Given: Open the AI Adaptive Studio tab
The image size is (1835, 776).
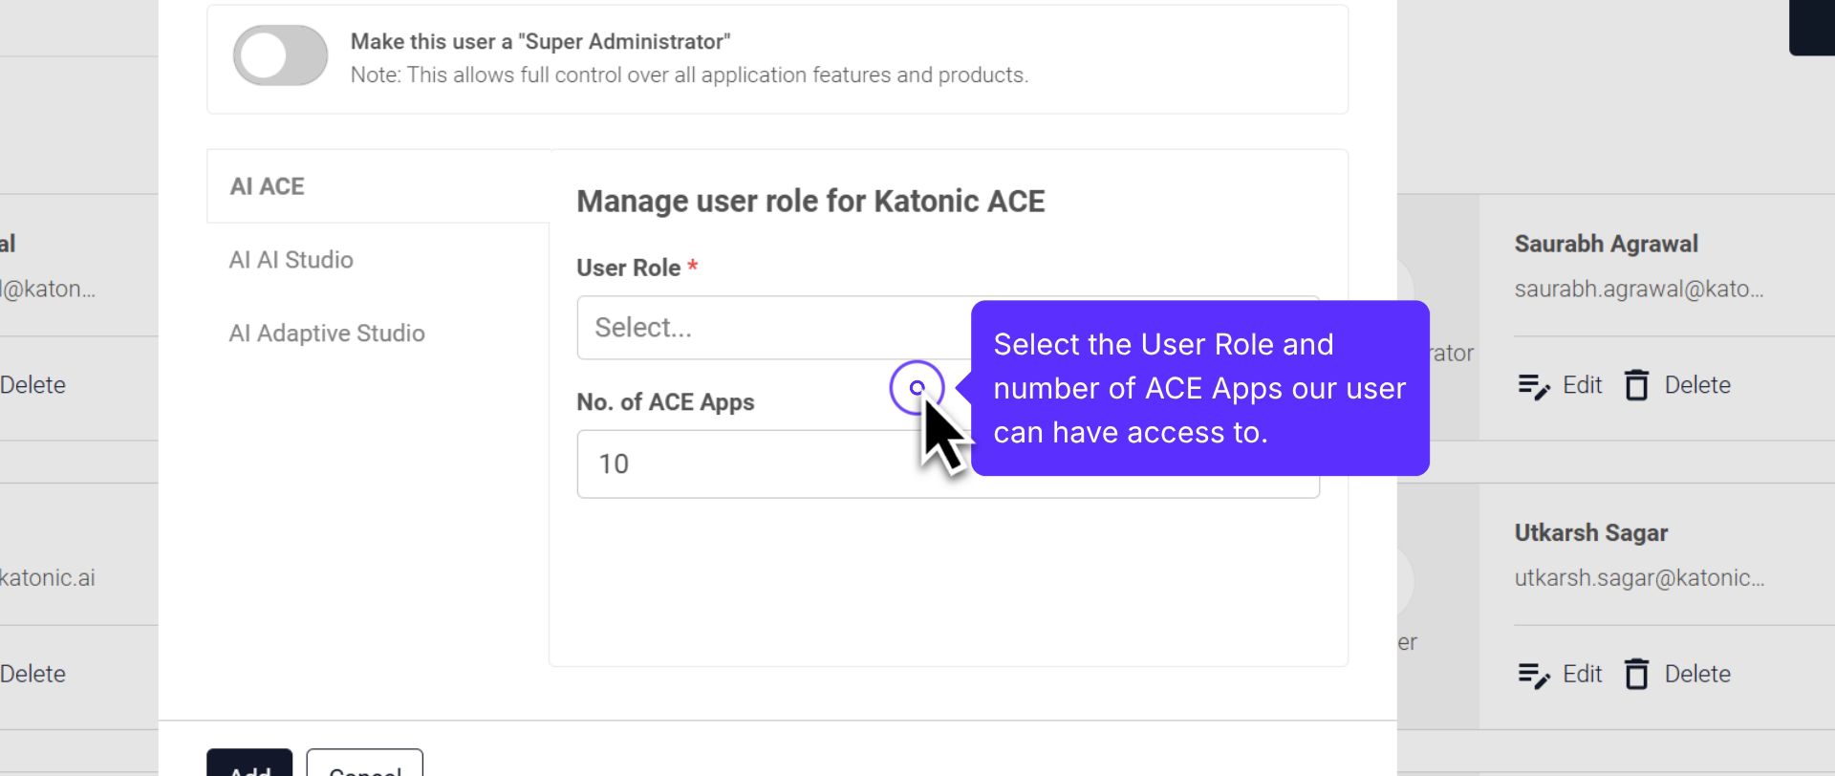Looking at the screenshot, I should tap(327, 334).
